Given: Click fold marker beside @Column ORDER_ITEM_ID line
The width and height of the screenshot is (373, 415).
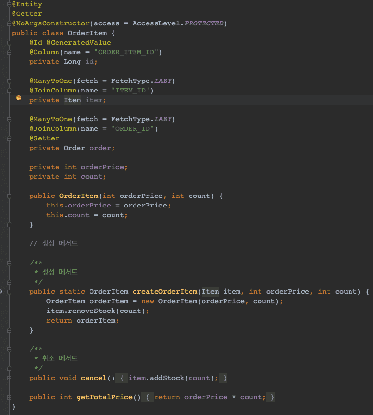Looking at the screenshot, I should click(9, 52).
